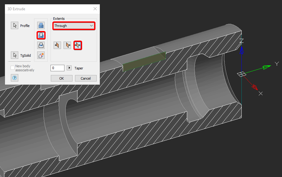Image resolution: width=282 pixels, height=177 pixels.
Task: Click the green Y axis arrow
Action: click(x=265, y=67)
